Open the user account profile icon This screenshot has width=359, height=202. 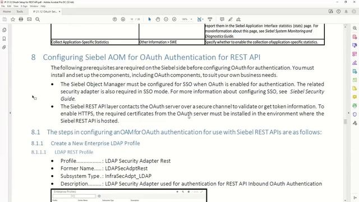coord(354,11)
